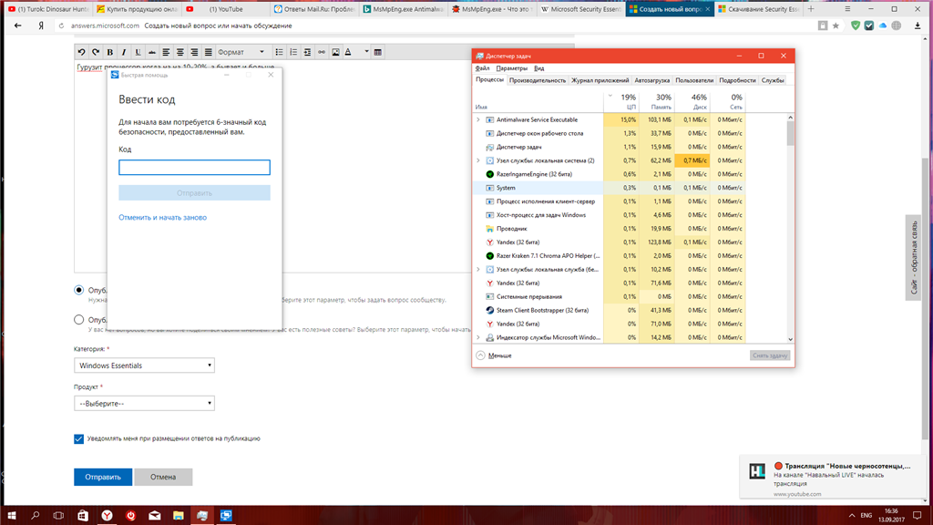Open the blue cloud extension icon
This screenshot has width=933, height=525.
tap(882, 26)
